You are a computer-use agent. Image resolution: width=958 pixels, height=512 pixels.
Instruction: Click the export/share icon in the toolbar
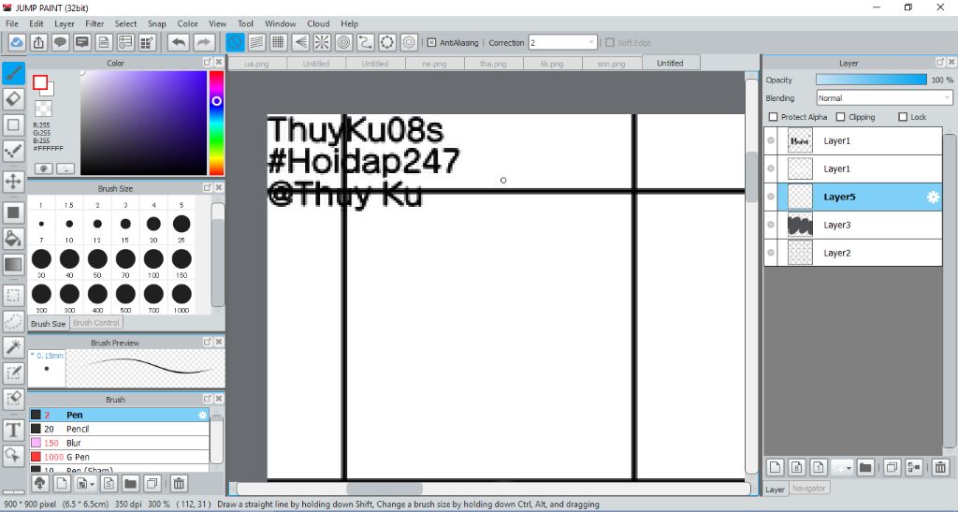(x=38, y=42)
